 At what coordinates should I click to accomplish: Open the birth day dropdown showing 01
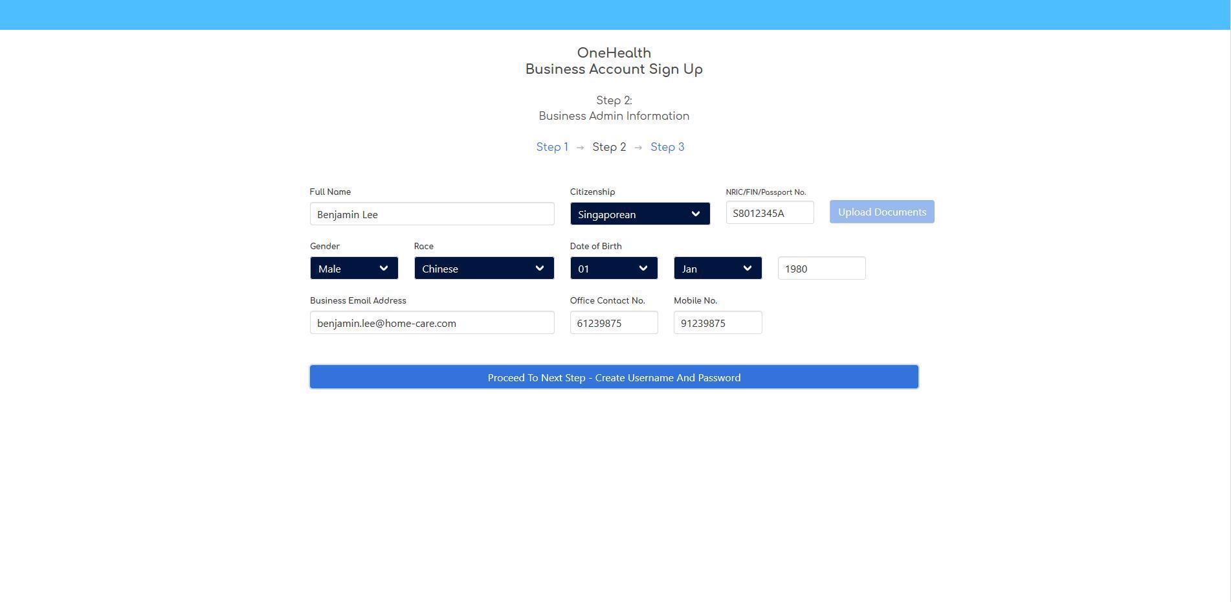coord(613,268)
